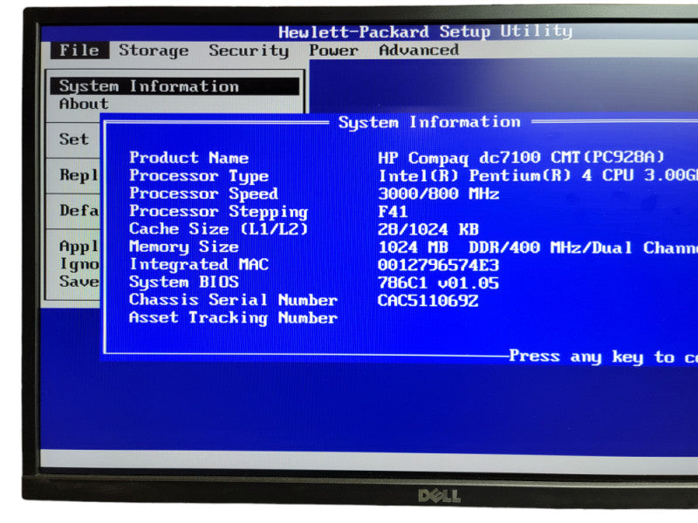Viewport: 698px width, 523px height.
Task: Click the Processor Speed label
Action: pyautogui.click(x=204, y=194)
